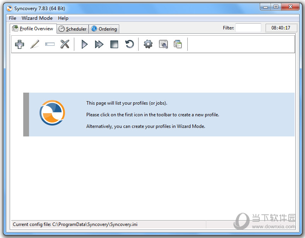Click into the Filter input field
Screen dimensions: 305x238
[x=248, y=28]
